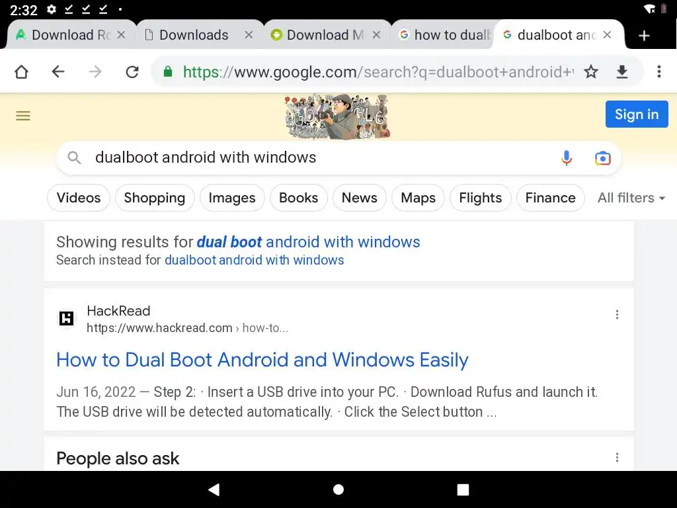Select the Finance filter chip

tap(550, 198)
